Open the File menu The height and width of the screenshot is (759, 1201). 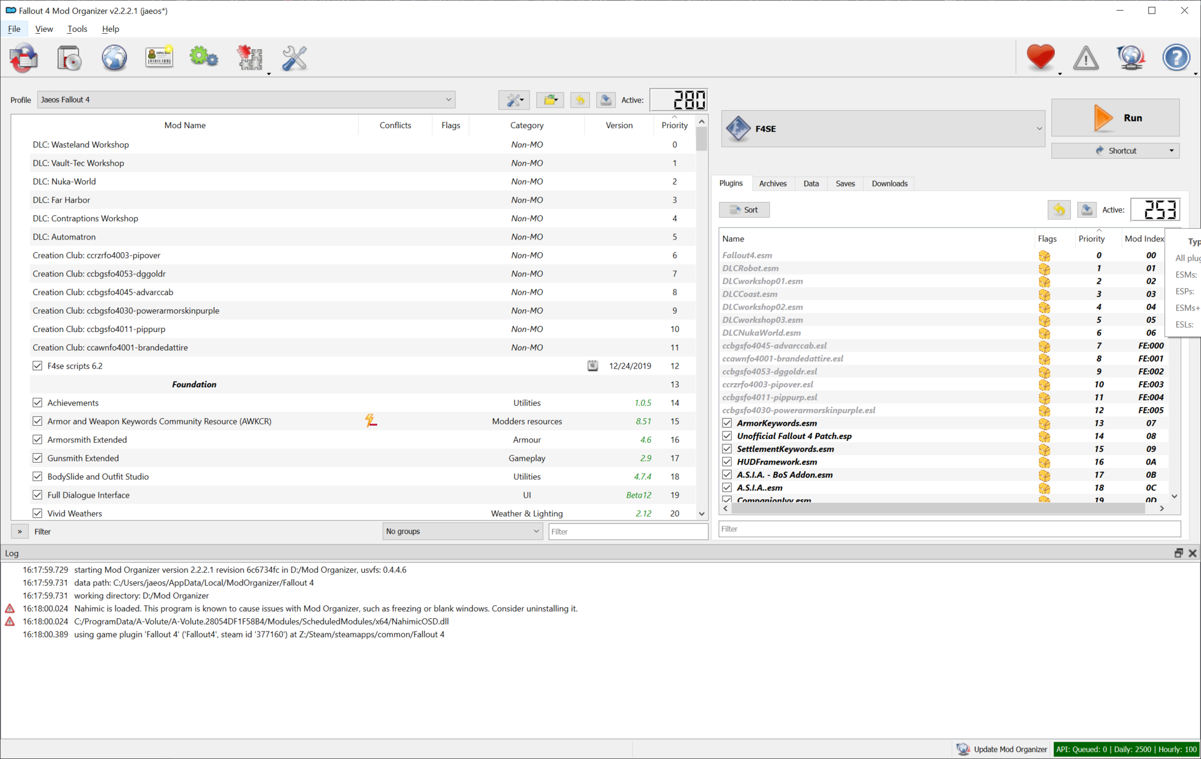[x=14, y=29]
